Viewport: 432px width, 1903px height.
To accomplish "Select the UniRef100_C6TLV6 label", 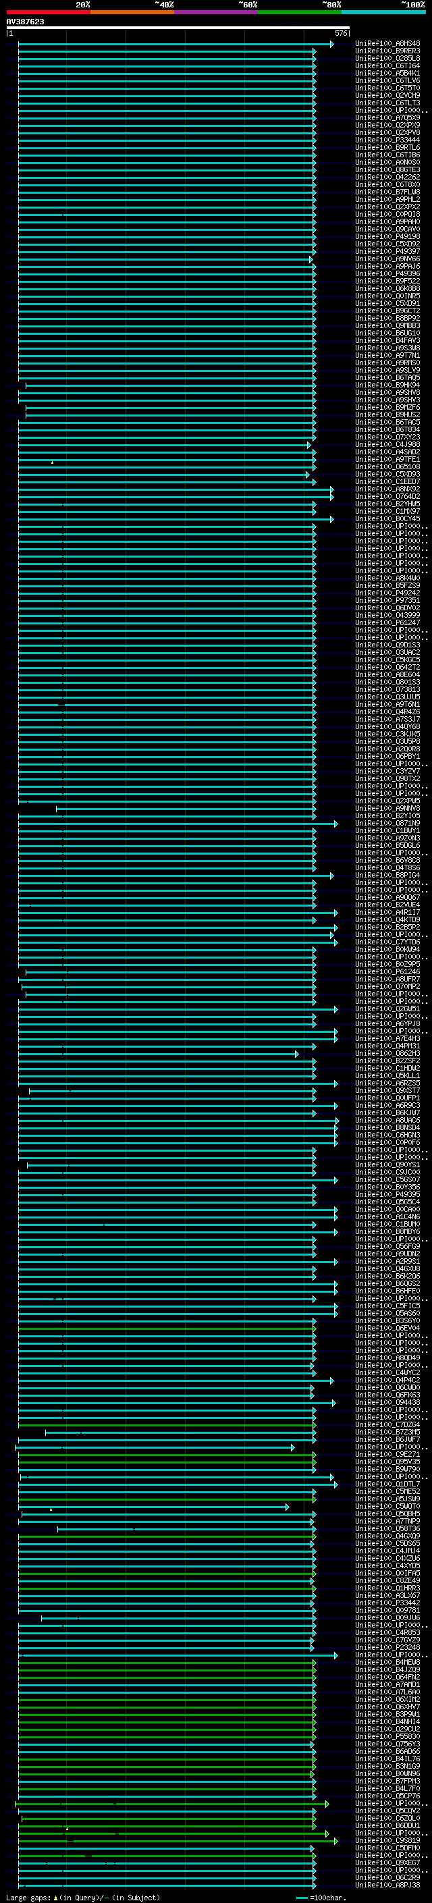I will (x=387, y=80).
